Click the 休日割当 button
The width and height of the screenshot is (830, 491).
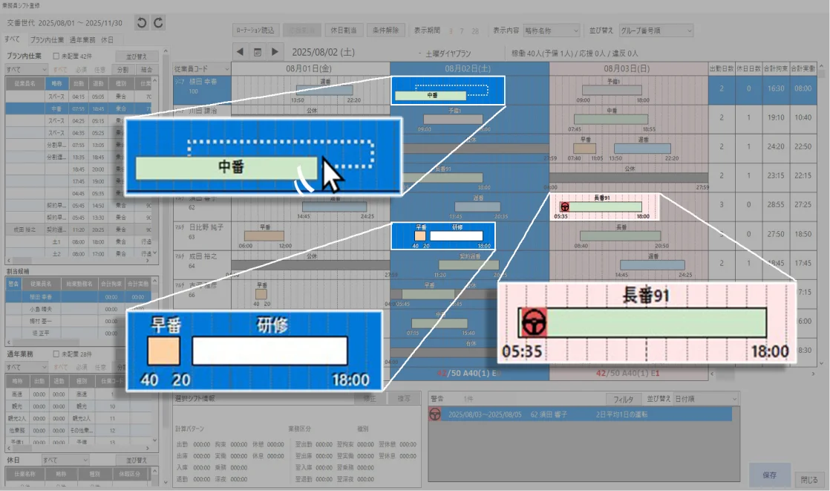click(344, 30)
